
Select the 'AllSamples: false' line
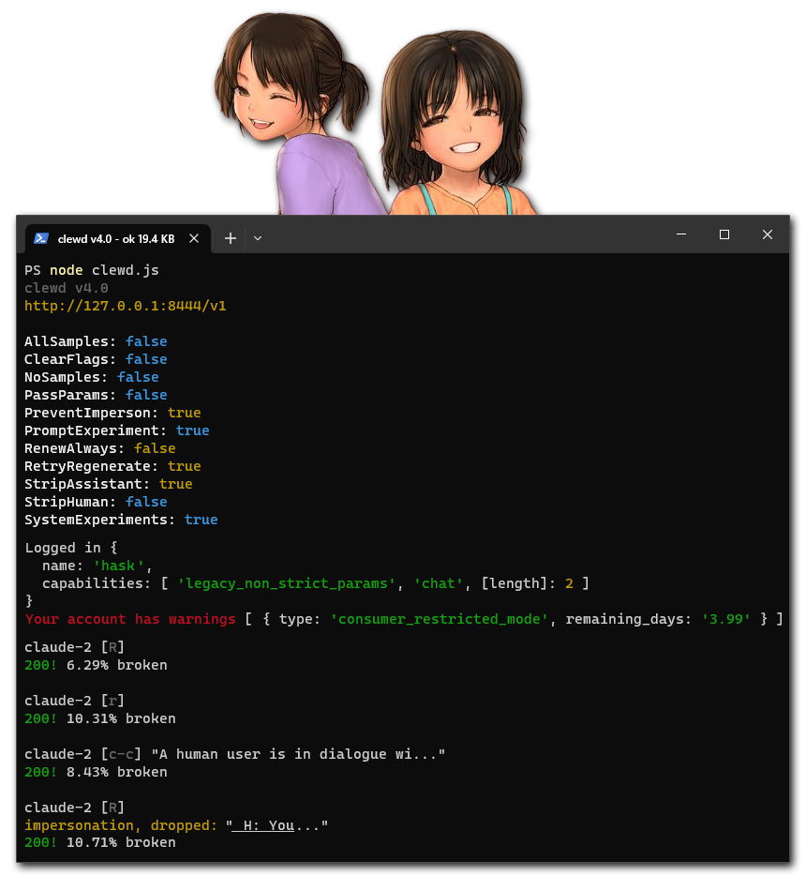(x=94, y=340)
